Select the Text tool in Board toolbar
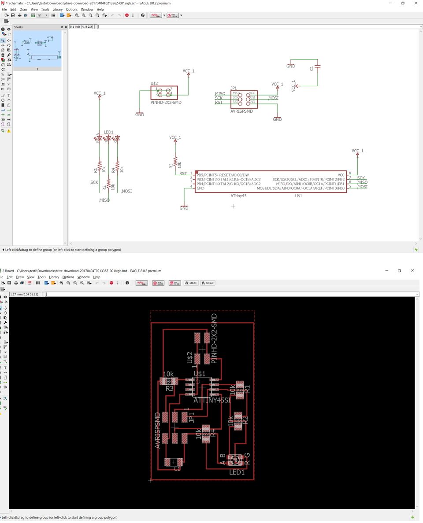The height and width of the screenshot is (523, 423). [5, 368]
